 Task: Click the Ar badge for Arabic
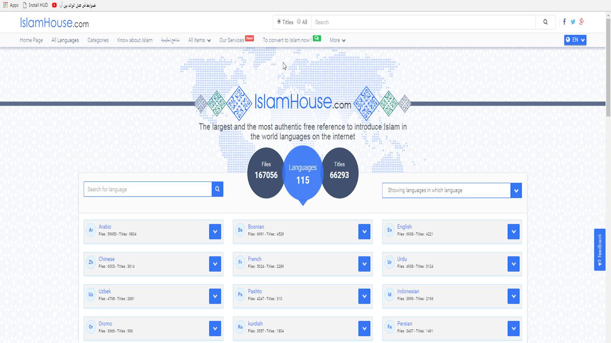click(91, 230)
